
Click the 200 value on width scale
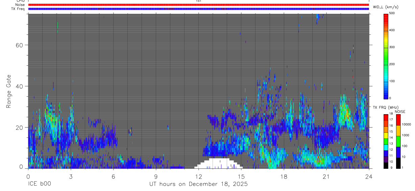click(392, 64)
